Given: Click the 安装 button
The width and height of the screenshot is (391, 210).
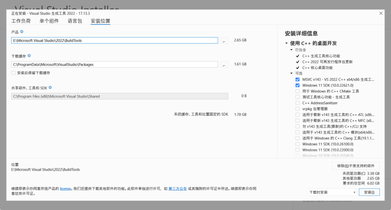Looking at the screenshot, I should point(369,192).
